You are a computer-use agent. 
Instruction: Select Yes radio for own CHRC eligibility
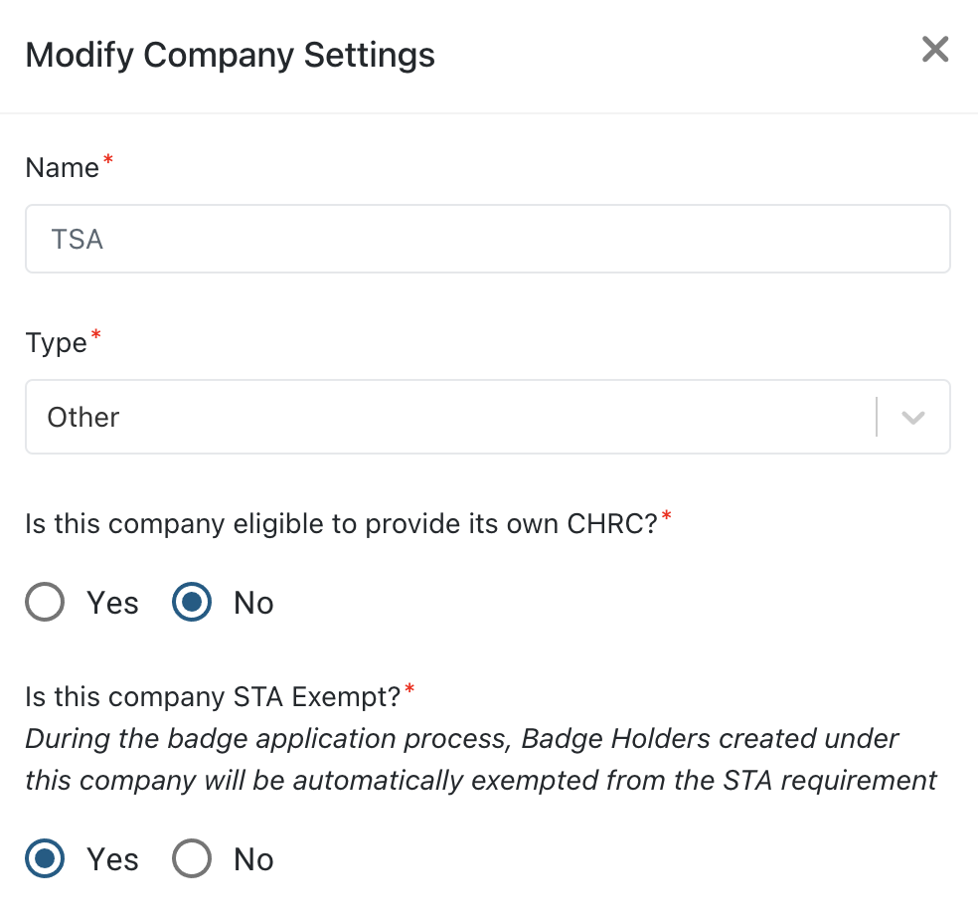coord(45,602)
